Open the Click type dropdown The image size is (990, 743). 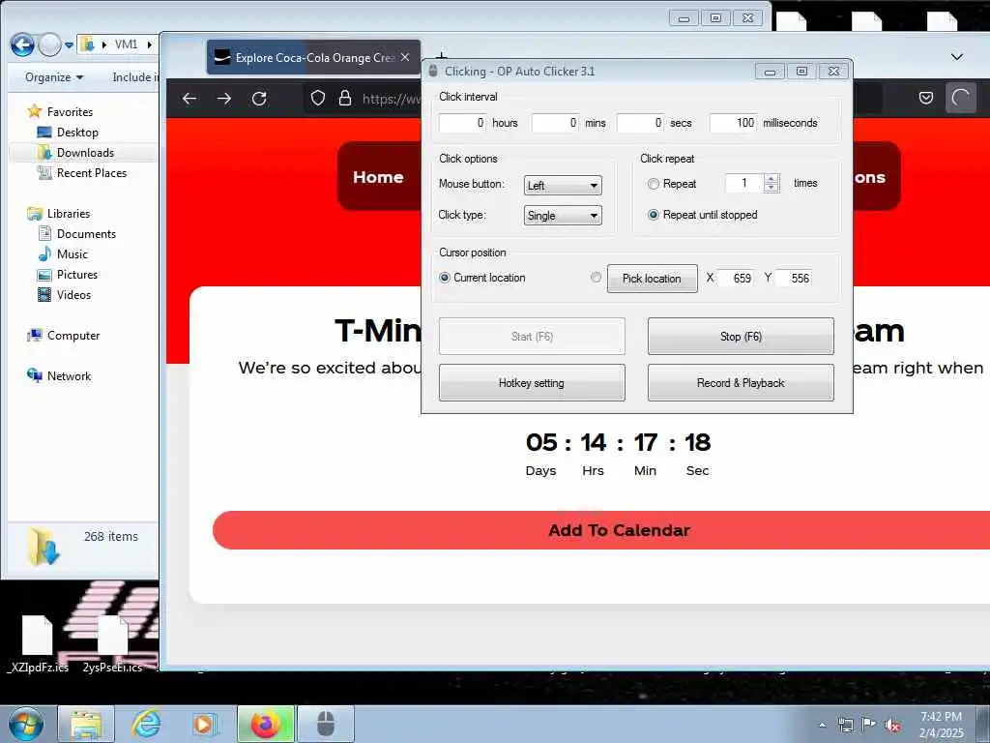[x=563, y=216]
